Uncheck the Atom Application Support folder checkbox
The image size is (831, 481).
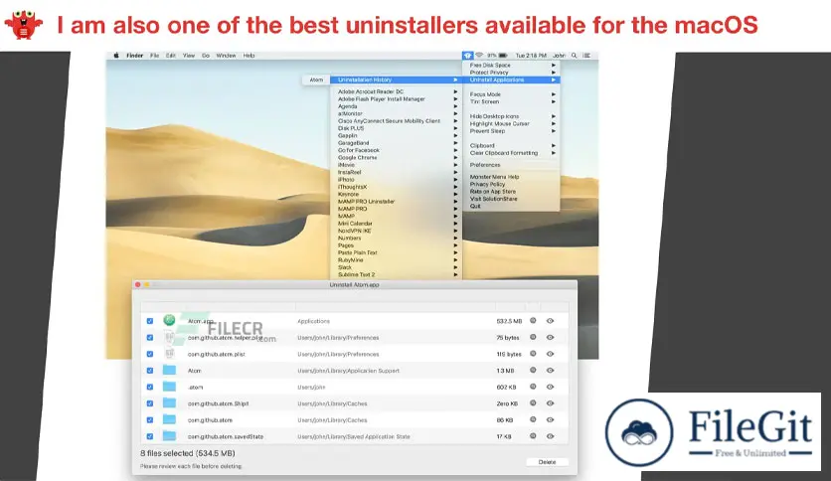(x=150, y=371)
